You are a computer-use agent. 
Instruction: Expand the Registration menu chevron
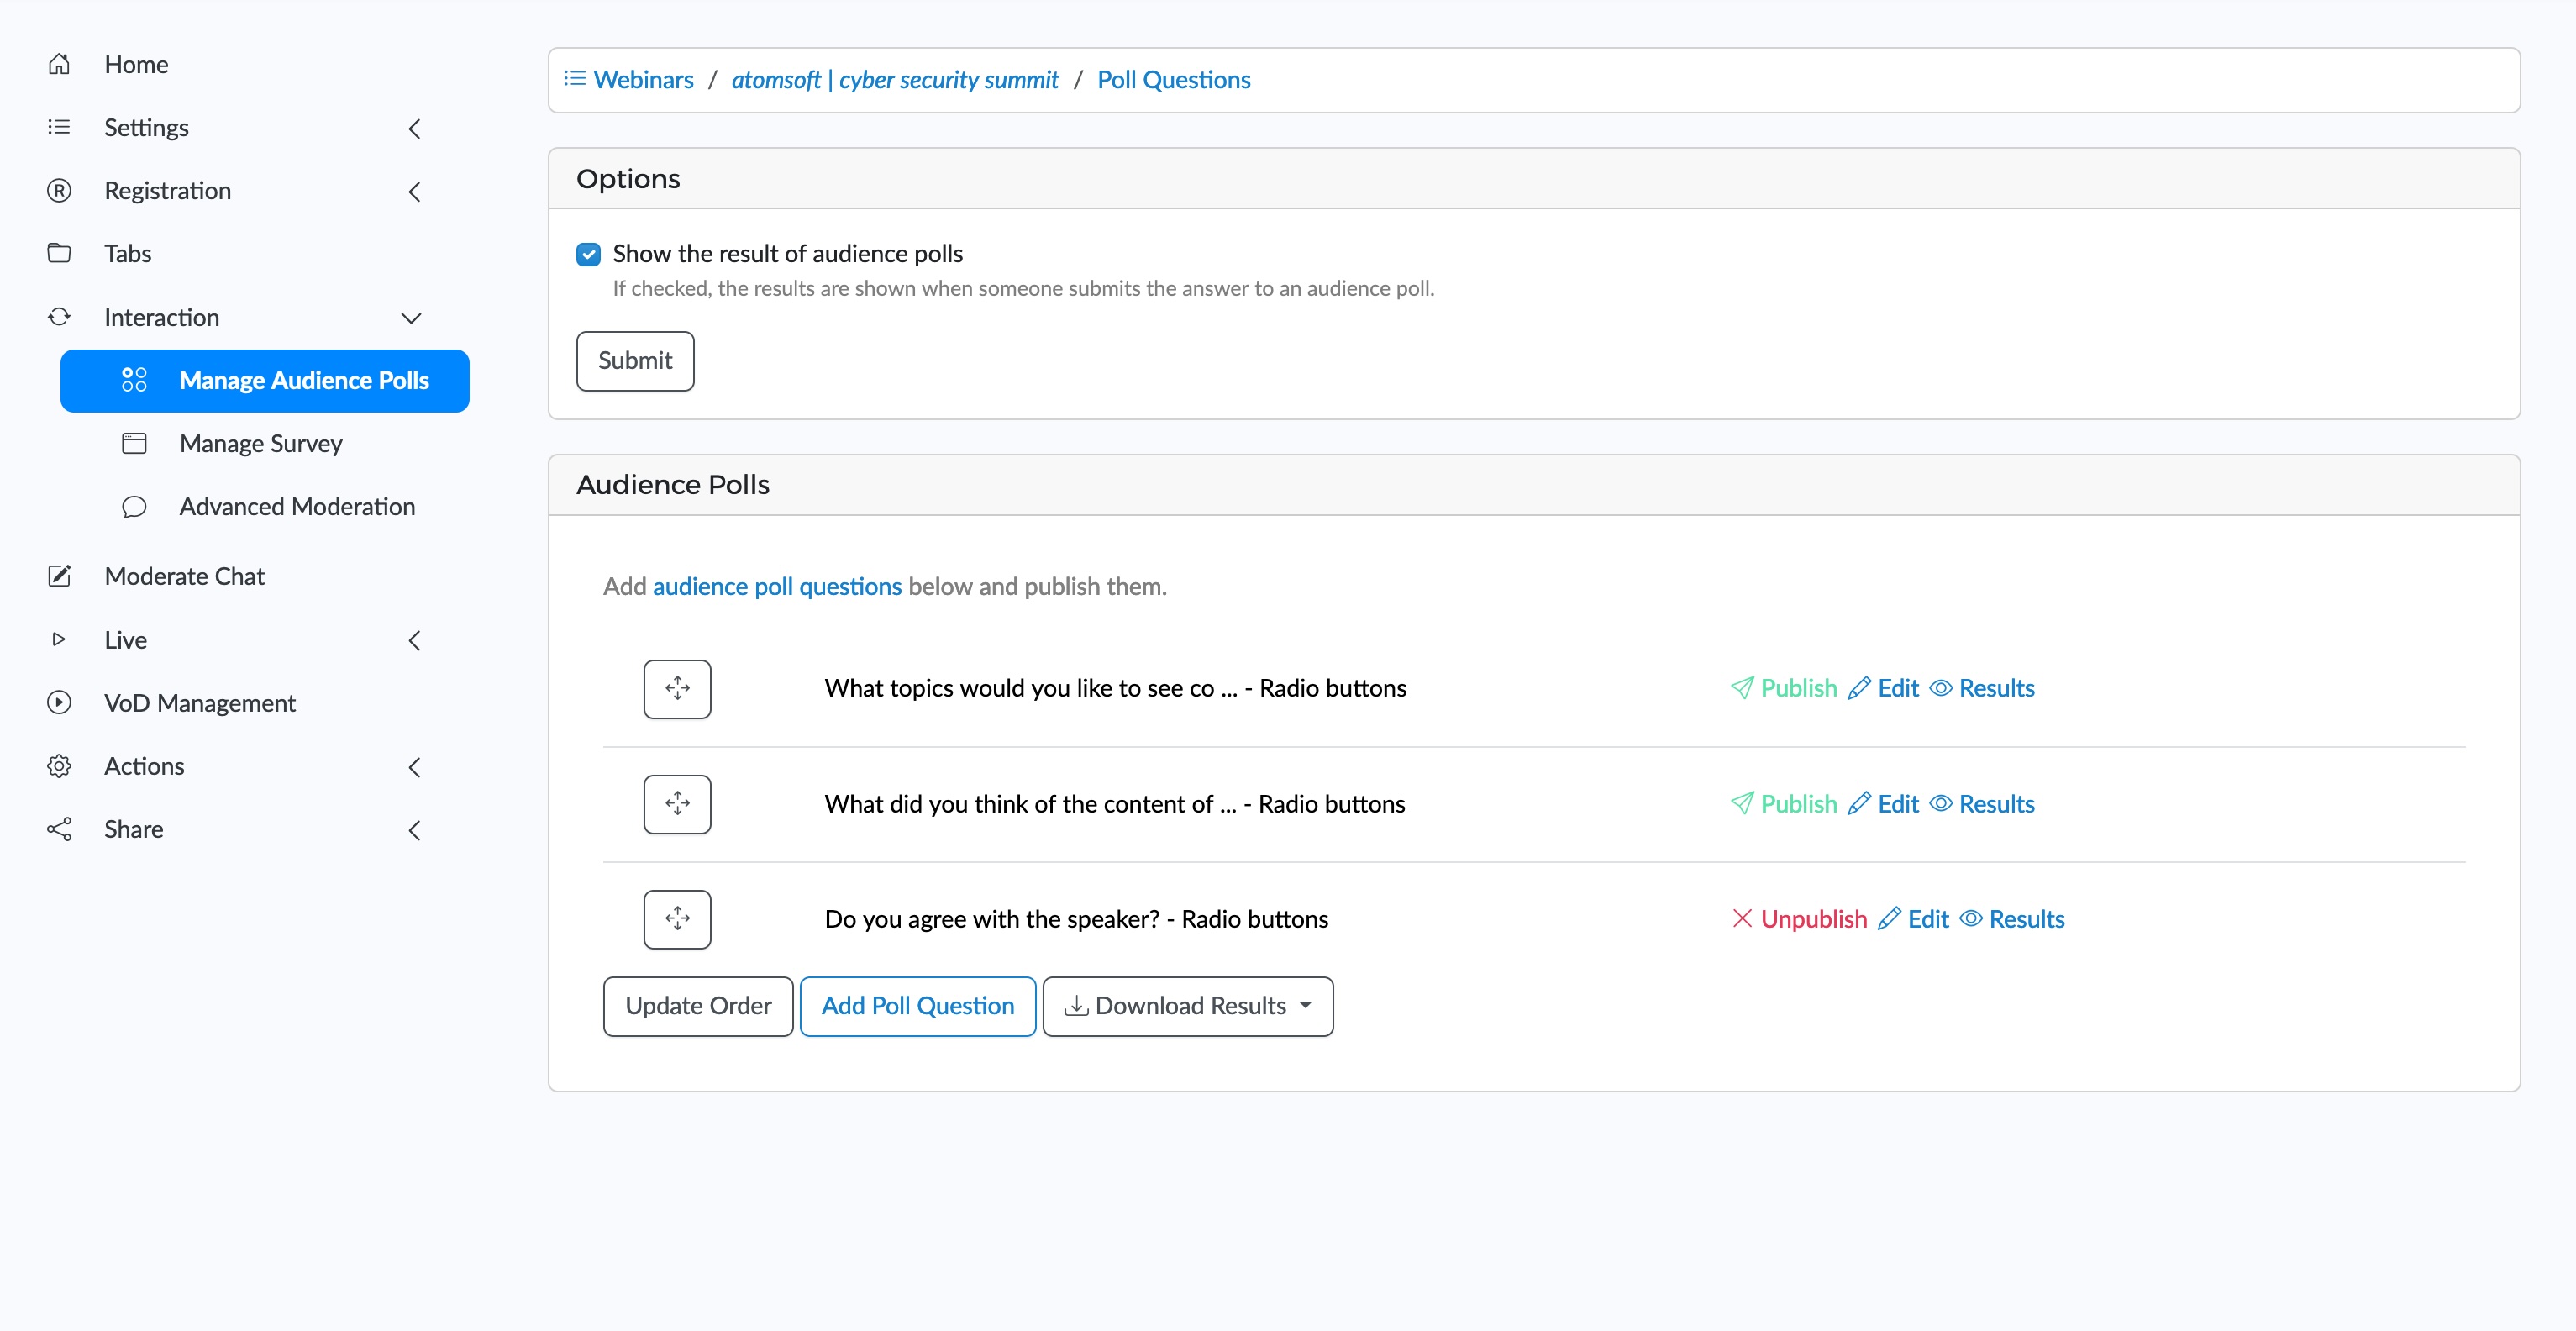(414, 191)
